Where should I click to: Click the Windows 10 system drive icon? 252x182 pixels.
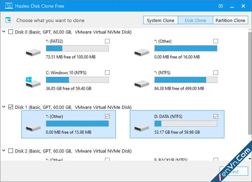[x=33, y=82]
